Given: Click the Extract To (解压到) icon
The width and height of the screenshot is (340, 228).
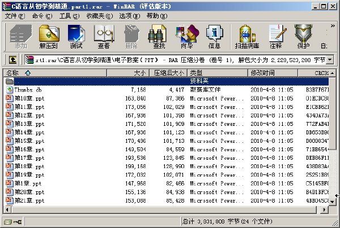Looking at the screenshot, I should (49, 36).
